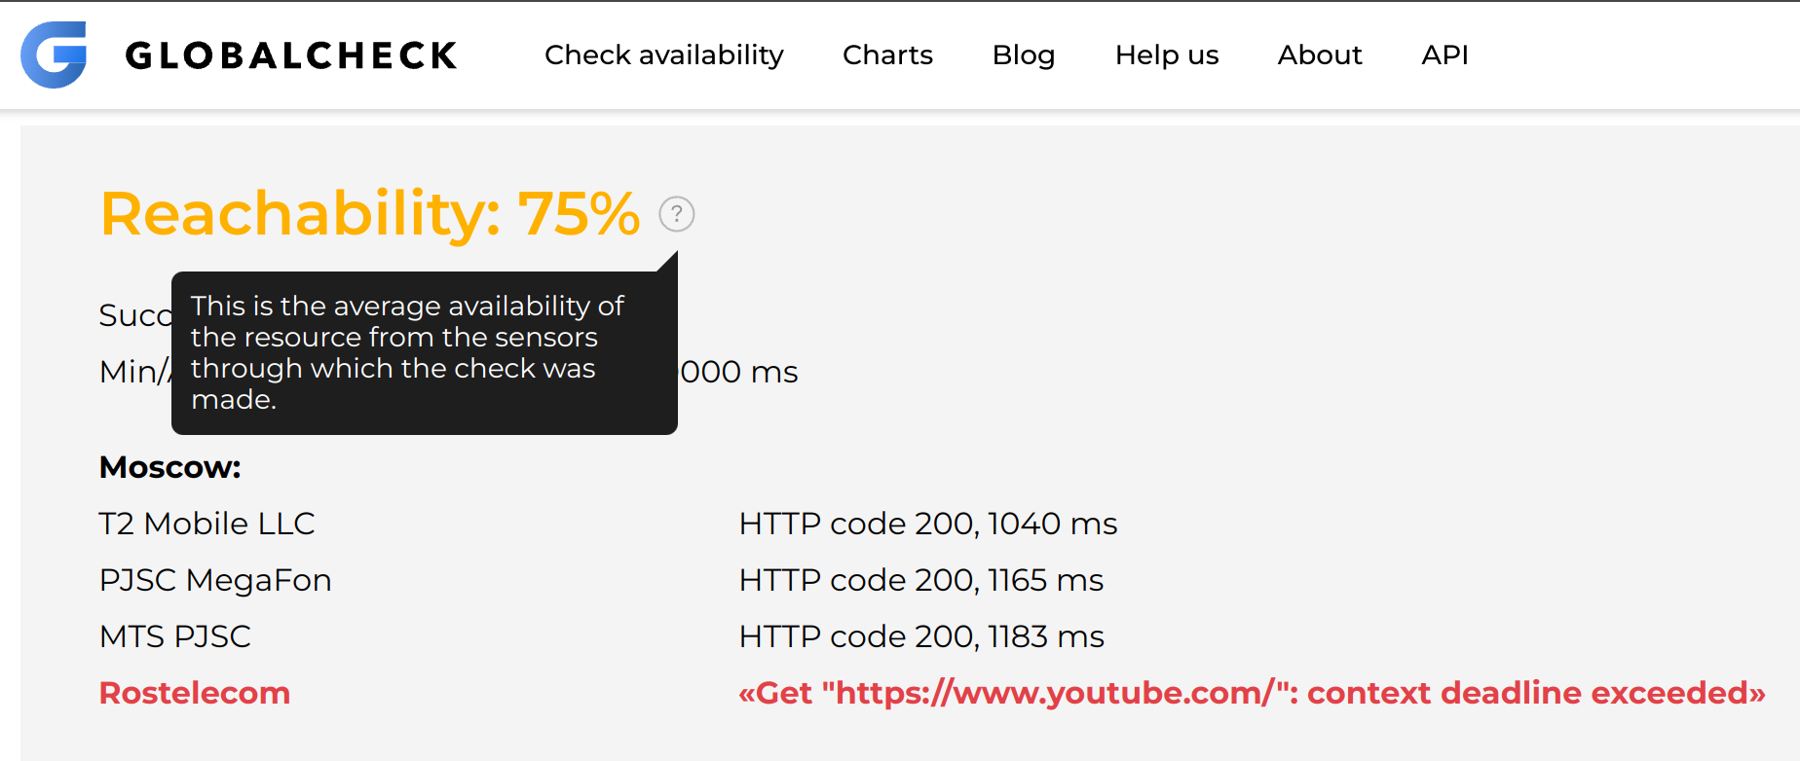This screenshot has width=1800, height=761.
Task: Click the GlobalCheck blue G logo icon
Action: (55, 54)
